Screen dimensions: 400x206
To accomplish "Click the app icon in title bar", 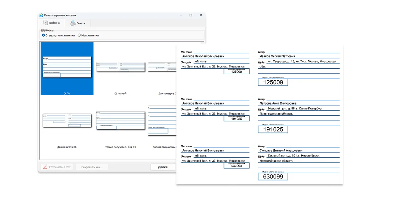I will [x=41, y=15].
